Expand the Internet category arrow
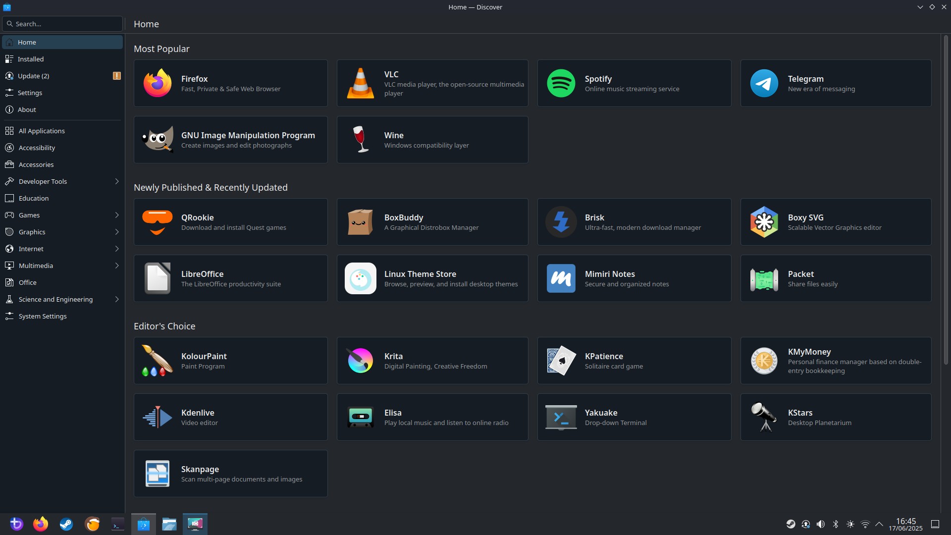 pos(117,249)
